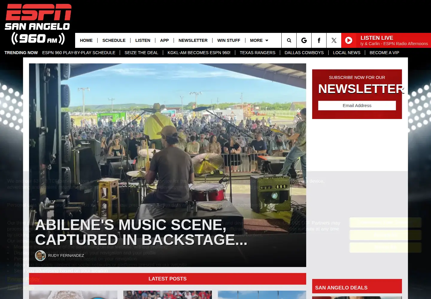This screenshot has height=299, width=431.
Task: Click Rudy Fernandez author avatar
Action: pyautogui.click(x=40, y=255)
